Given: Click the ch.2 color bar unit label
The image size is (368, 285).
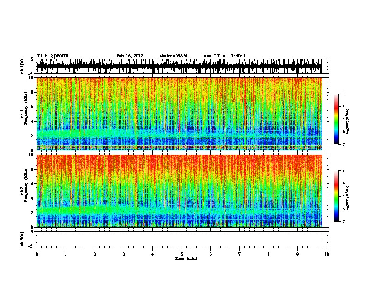Looking at the screenshot, I should pos(348,198).
